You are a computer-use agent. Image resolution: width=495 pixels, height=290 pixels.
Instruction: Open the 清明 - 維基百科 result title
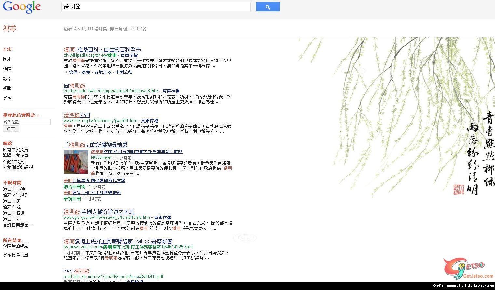(x=102, y=49)
